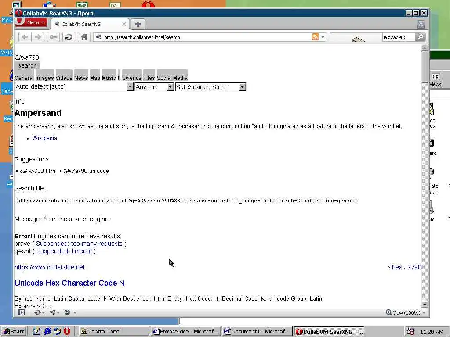Open the Windows Start menu
The height and width of the screenshot is (337, 450).
click(14, 332)
